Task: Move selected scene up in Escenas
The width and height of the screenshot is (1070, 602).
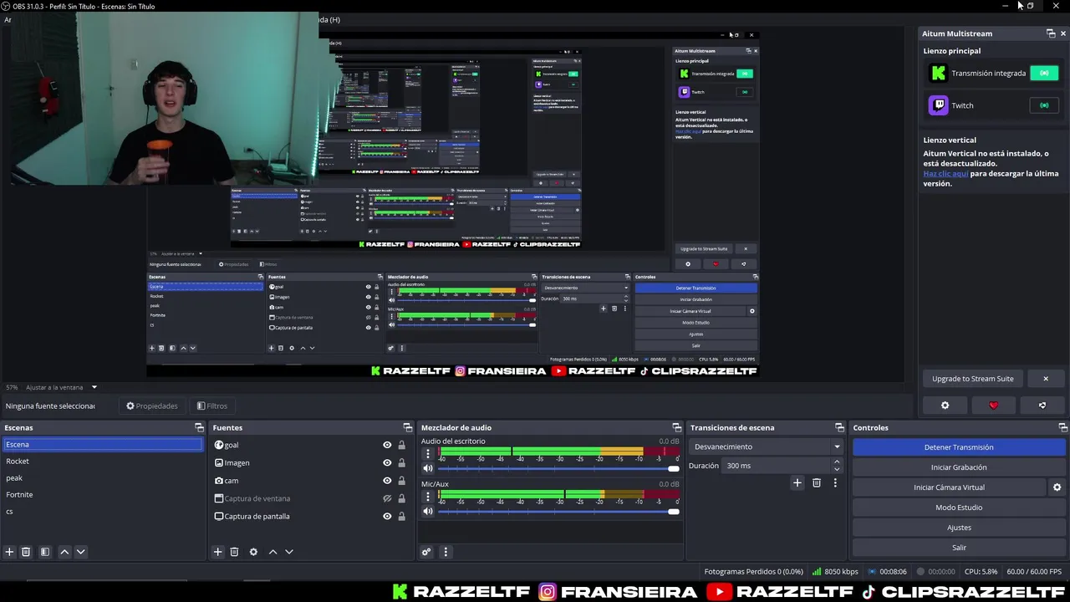Action: point(64,552)
